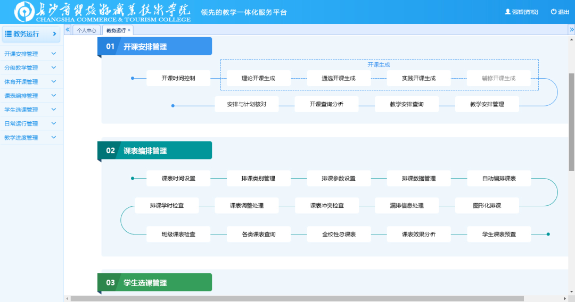Collapse sidebar with left double-arrow icon
The height and width of the screenshot is (302, 575).
click(x=68, y=30)
